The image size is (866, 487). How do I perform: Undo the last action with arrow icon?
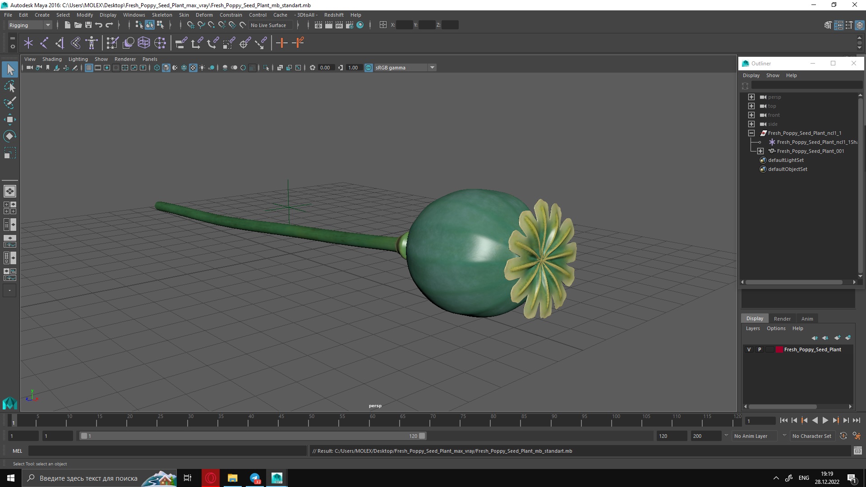point(99,25)
